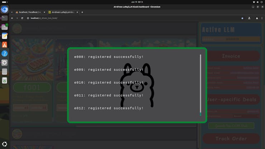Open Chromium from the Ubuntu dock
Screen dimensions: 265x149
5,9
